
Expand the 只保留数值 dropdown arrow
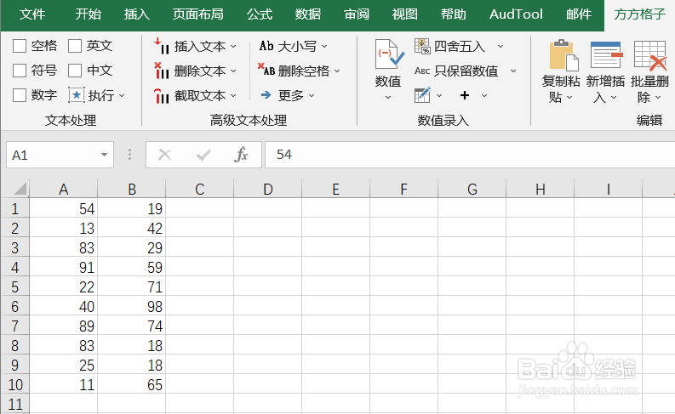point(513,71)
